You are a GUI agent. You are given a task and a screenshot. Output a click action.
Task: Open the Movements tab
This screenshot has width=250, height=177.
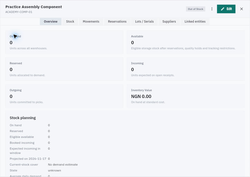point(91,21)
